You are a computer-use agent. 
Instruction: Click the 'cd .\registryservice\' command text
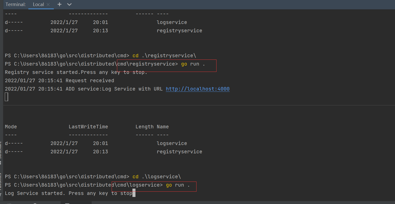[164, 55]
